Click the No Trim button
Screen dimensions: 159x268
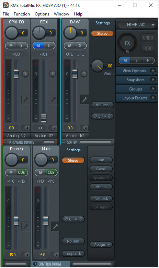pyautogui.click(x=73, y=241)
